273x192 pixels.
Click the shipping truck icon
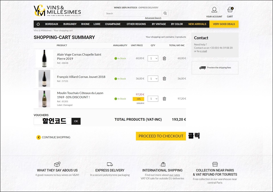[202, 68]
